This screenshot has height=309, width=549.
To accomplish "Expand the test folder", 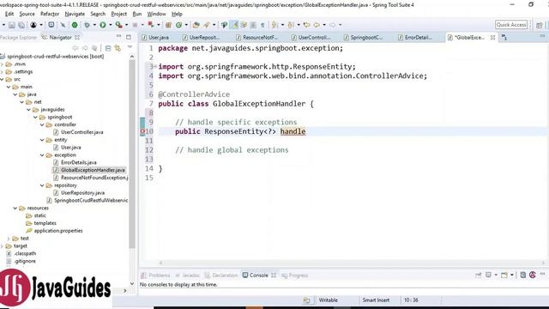I will tap(9, 239).
